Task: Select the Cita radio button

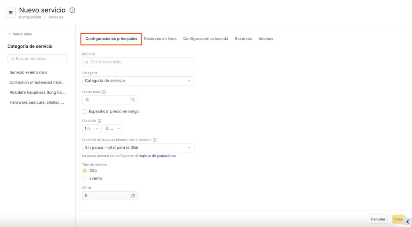Action: [84, 171]
